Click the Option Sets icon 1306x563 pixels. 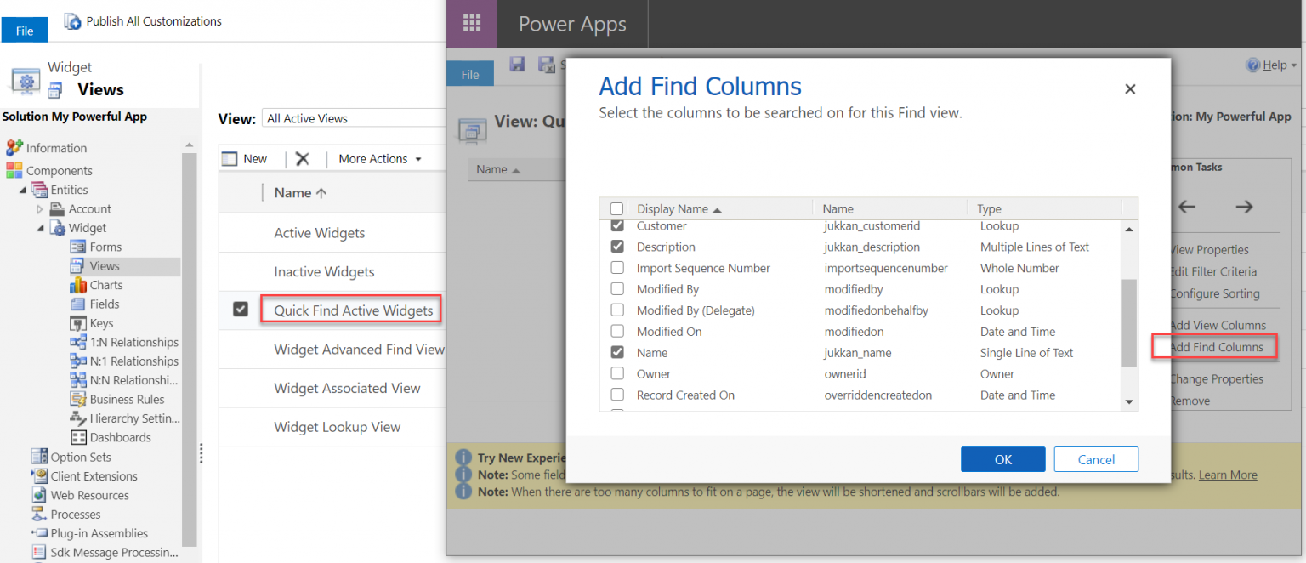coord(39,457)
